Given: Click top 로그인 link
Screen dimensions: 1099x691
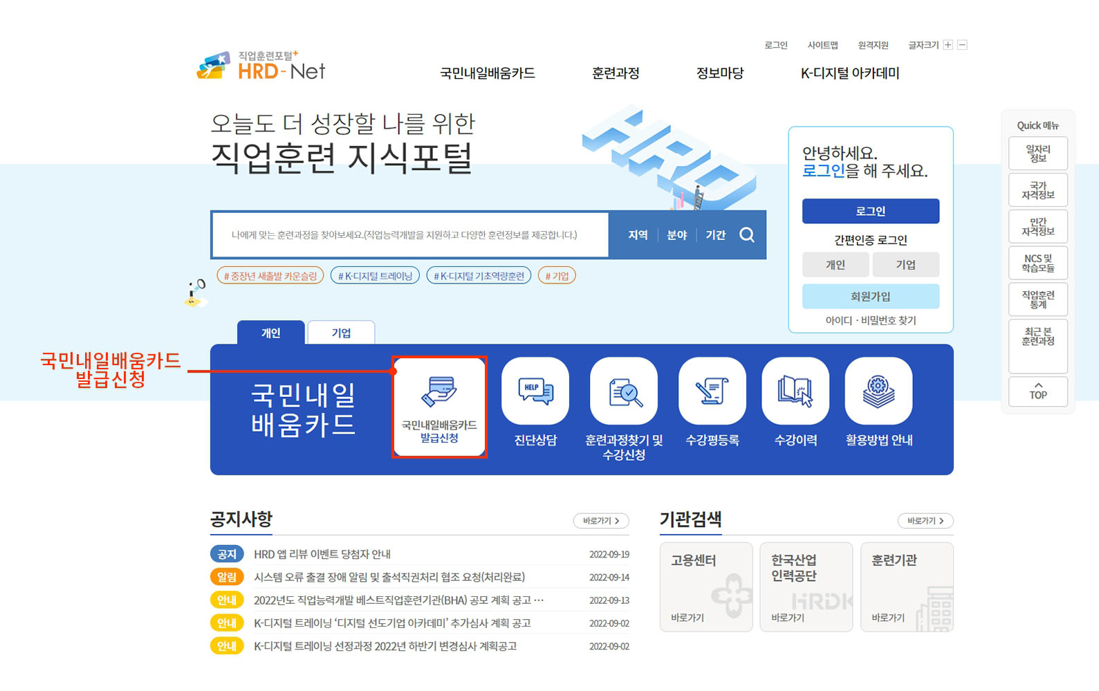Looking at the screenshot, I should click(776, 45).
